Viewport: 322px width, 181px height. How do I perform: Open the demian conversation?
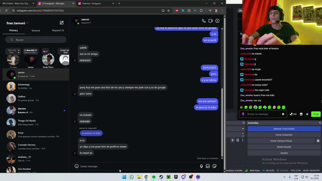(36, 111)
